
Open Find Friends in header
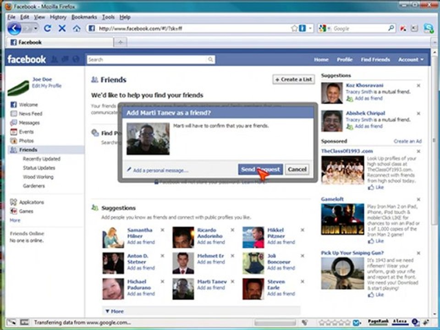[x=375, y=60]
